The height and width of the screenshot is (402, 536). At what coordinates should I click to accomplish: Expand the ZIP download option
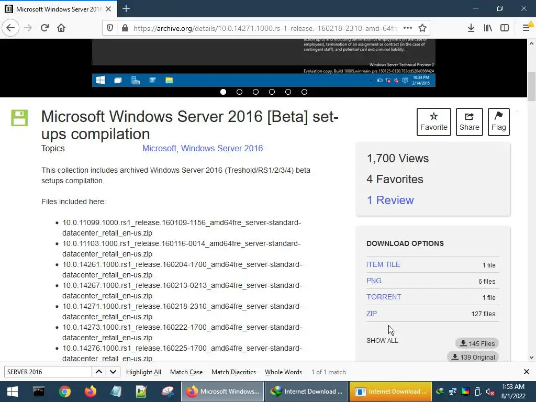click(x=372, y=314)
